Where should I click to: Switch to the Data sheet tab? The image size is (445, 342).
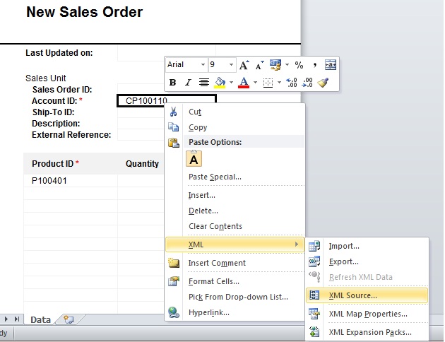pos(40,320)
